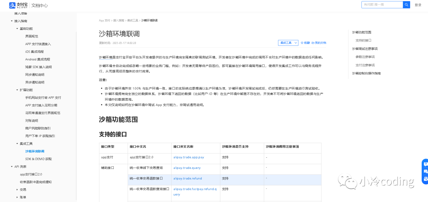Open APP 支付快速接入 in sidebar
This screenshot has height=202, width=428.
click(38, 44)
